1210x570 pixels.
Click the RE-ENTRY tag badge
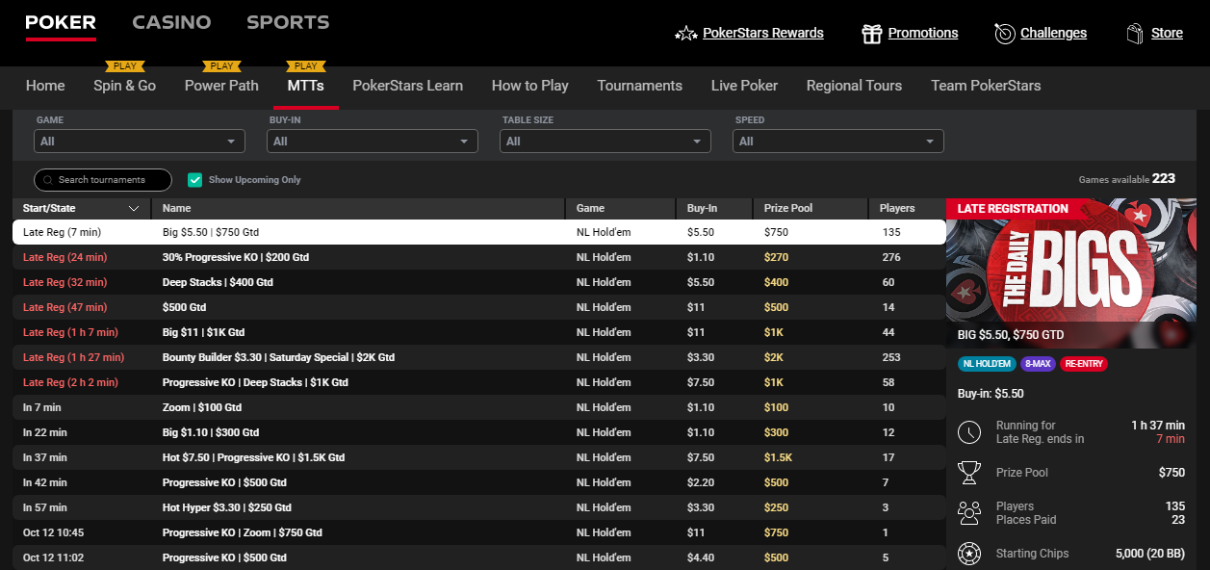[1084, 364]
